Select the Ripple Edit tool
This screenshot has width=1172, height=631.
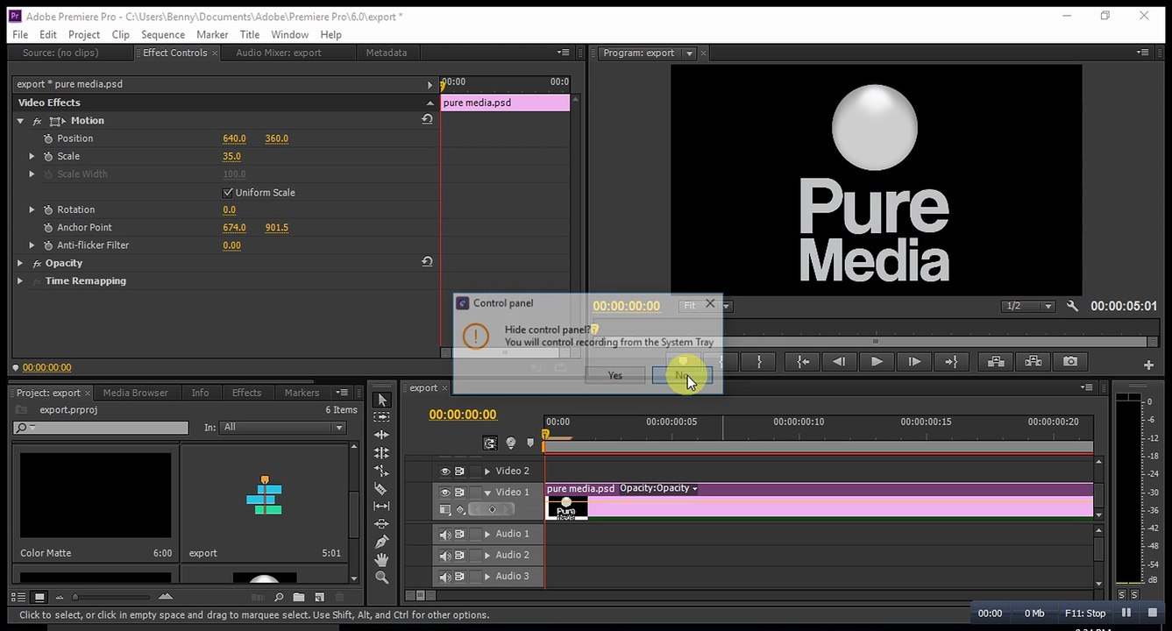pyautogui.click(x=381, y=435)
